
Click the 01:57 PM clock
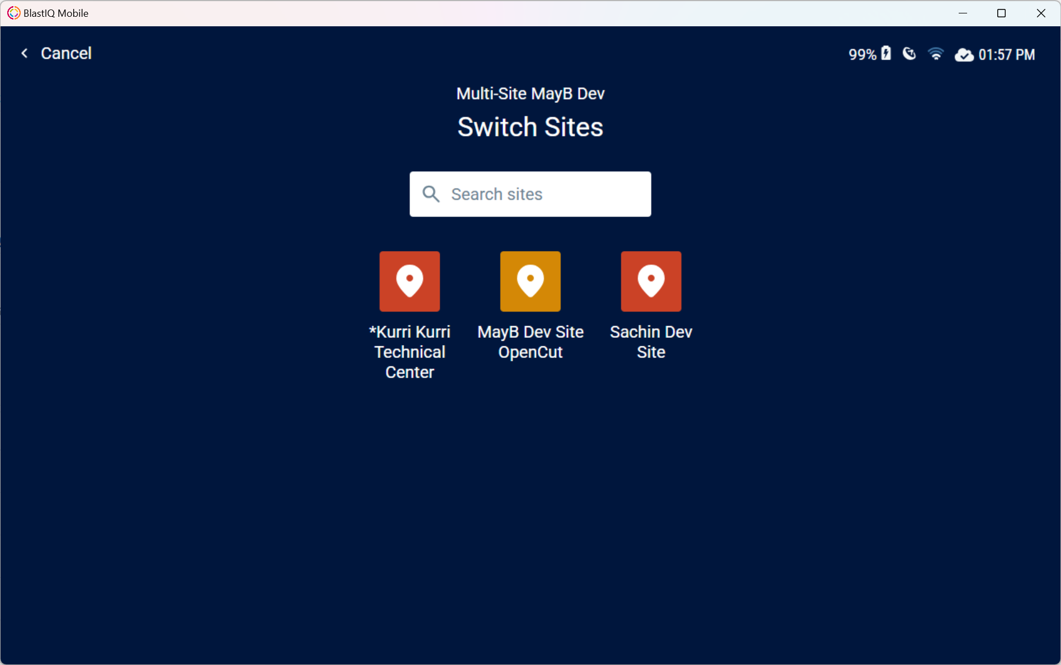(x=1007, y=55)
